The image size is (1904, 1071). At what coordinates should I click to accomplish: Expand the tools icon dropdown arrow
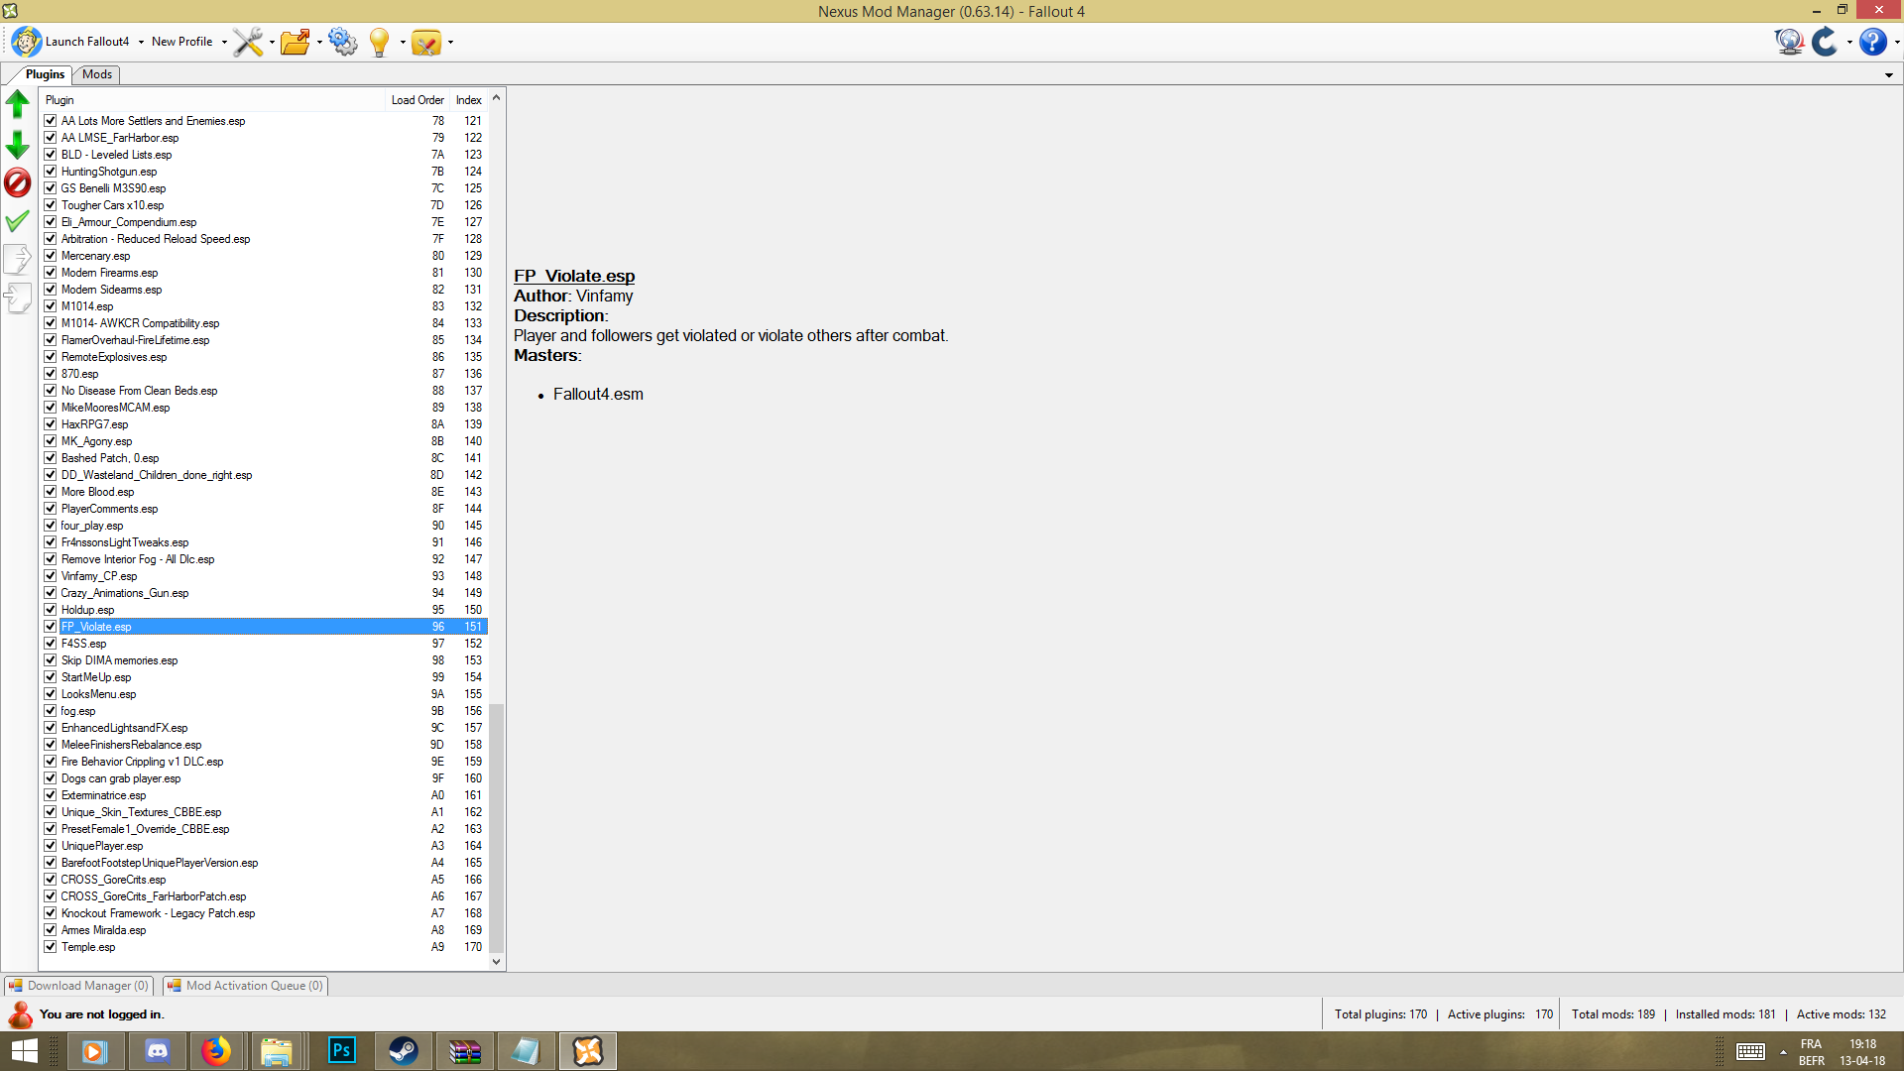[x=272, y=42]
